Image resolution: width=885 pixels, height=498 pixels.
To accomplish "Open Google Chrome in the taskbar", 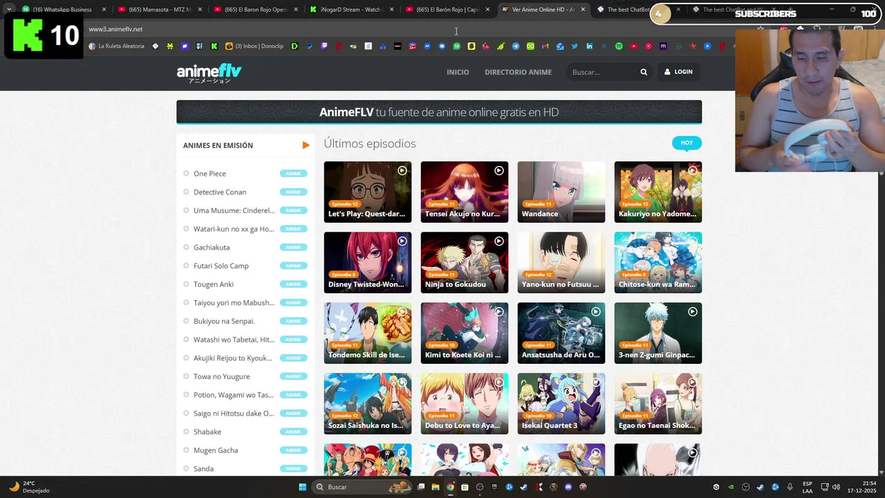I will (450, 487).
